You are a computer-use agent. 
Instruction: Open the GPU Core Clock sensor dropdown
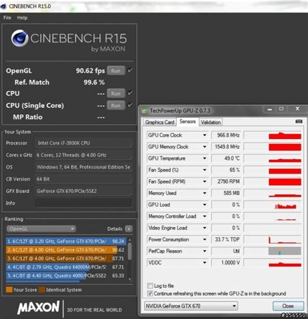205,135
